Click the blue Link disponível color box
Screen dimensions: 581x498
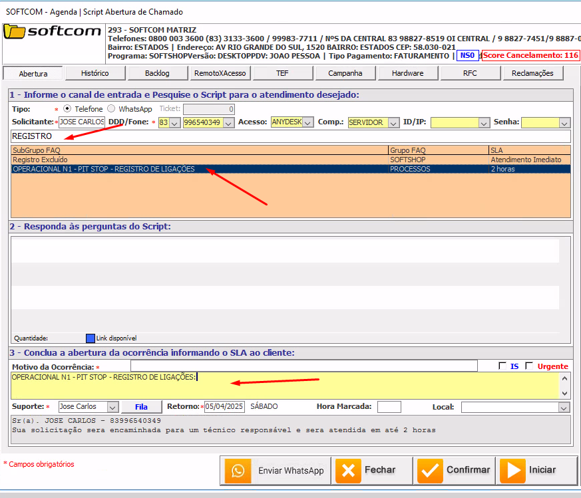[91, 338]
